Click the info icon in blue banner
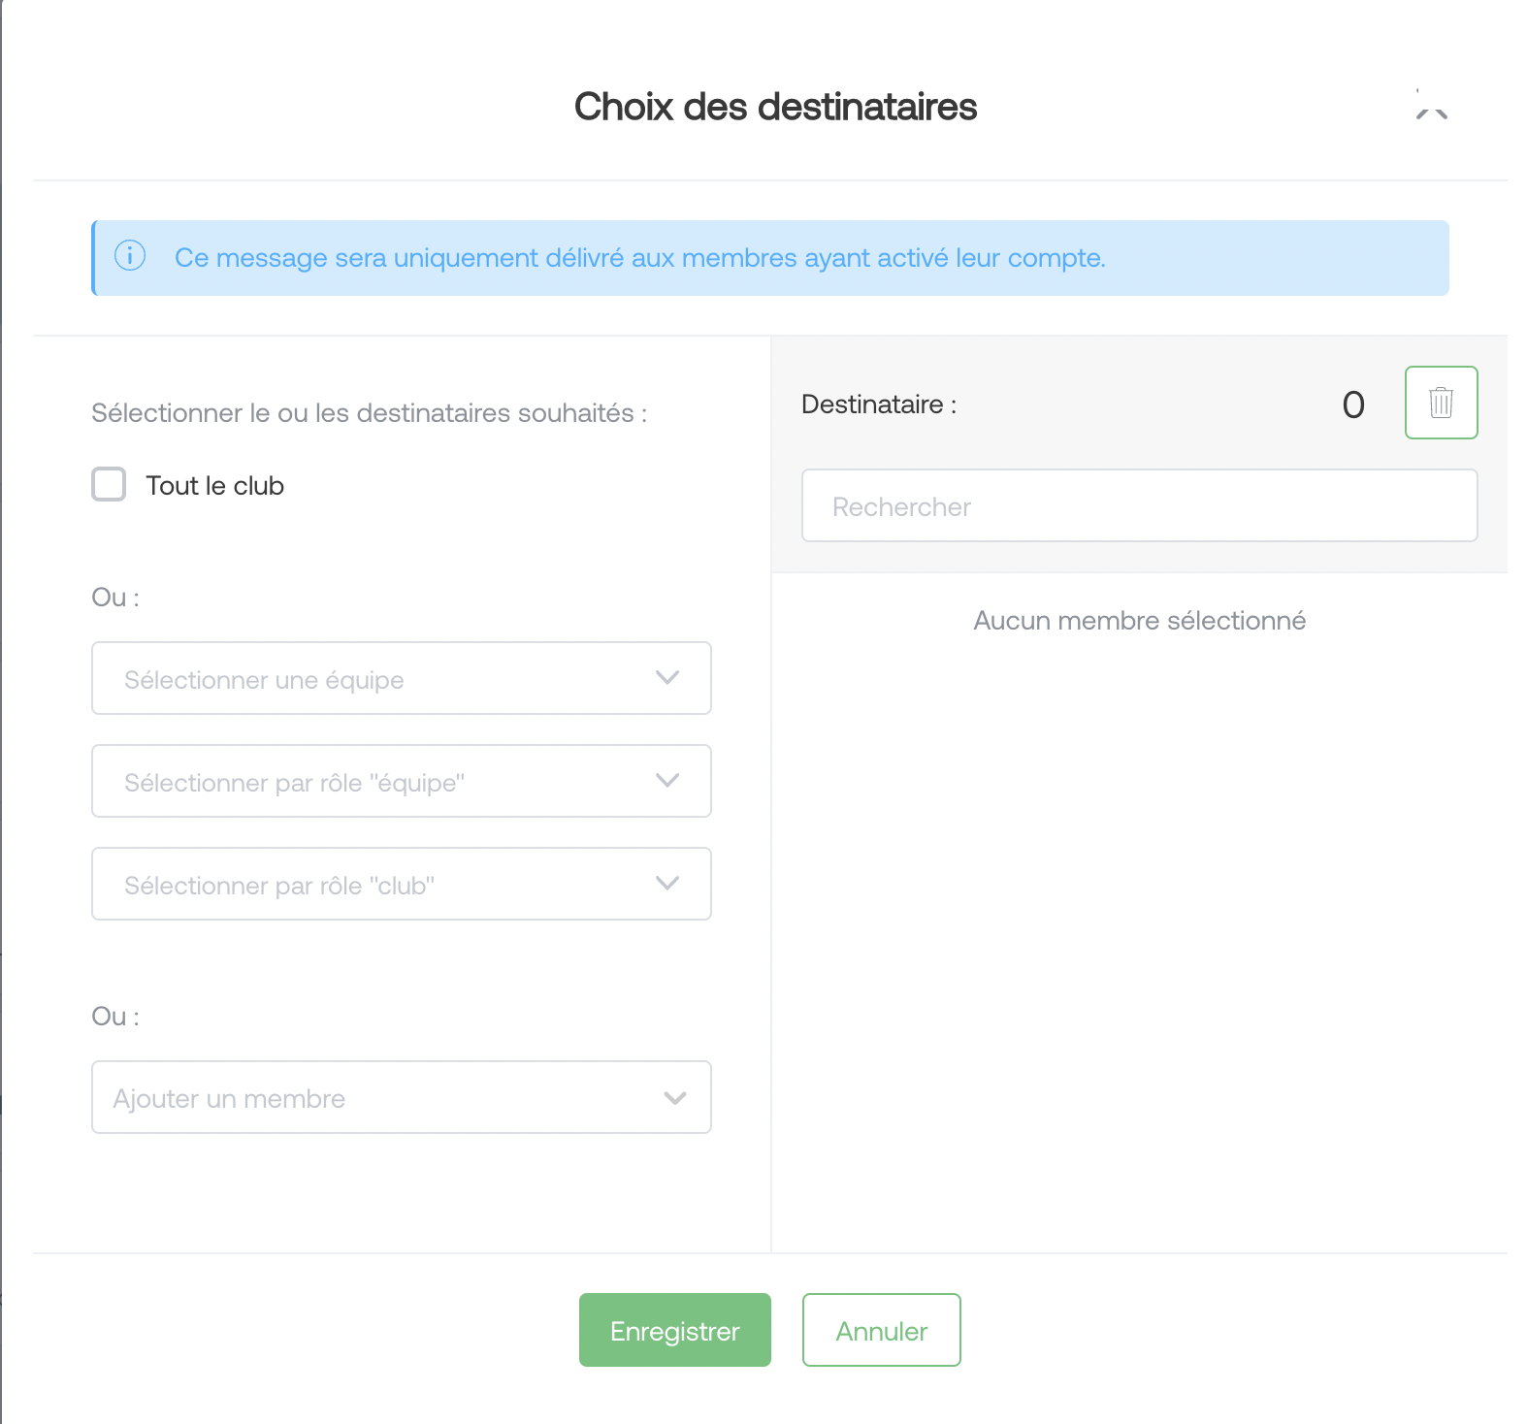Image resolution: width=1527 pixels, height=1424 pixels. point(130,256)
